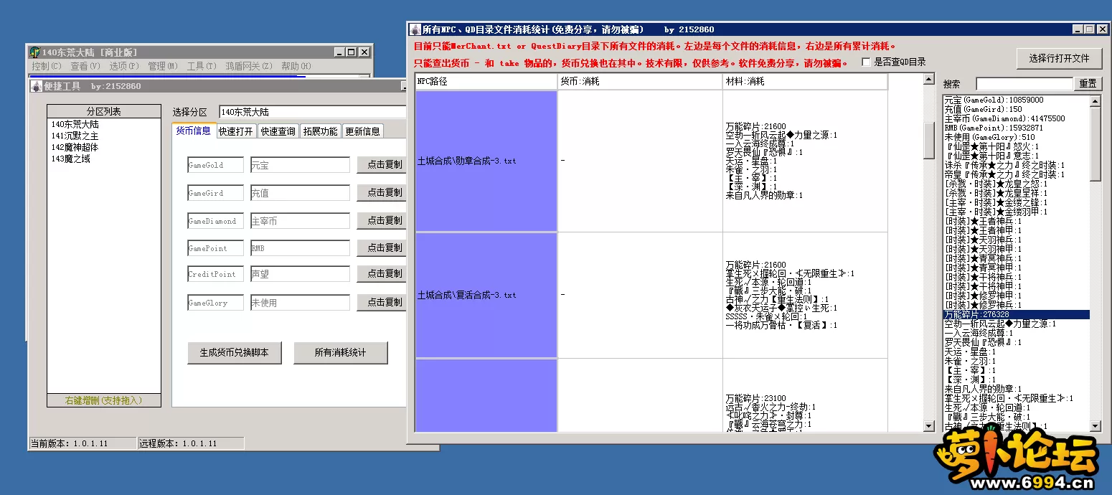This screenshot has height=495, width=1112.
Task: Open the 选项(P) menu
Action: [124, 66]
